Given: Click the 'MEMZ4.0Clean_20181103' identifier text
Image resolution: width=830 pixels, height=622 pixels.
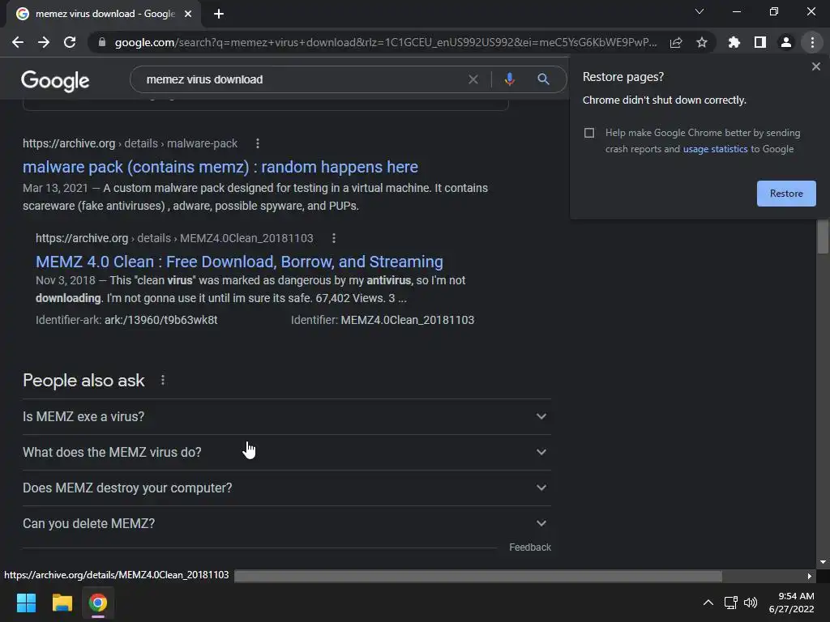Looking at the screenshot, I should tap(408, 320).
